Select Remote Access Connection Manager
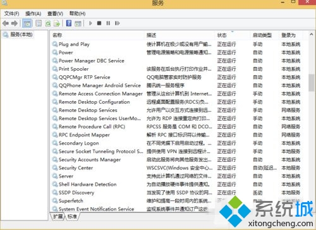This screenshot has height=230, width=316. point(100,94)
